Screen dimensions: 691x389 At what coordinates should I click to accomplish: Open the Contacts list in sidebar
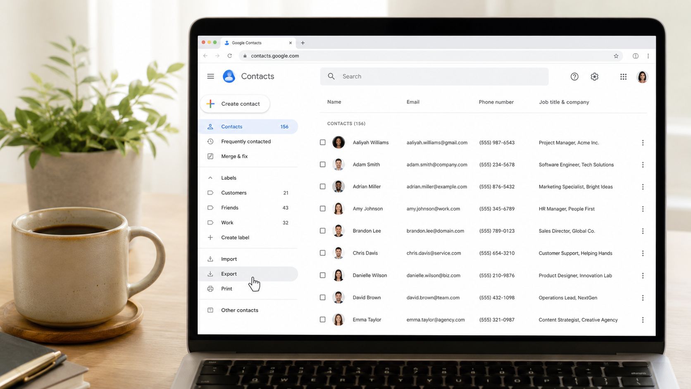tap(248, 126)
